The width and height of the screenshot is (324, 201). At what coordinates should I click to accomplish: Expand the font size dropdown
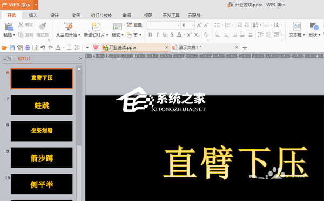192,25
